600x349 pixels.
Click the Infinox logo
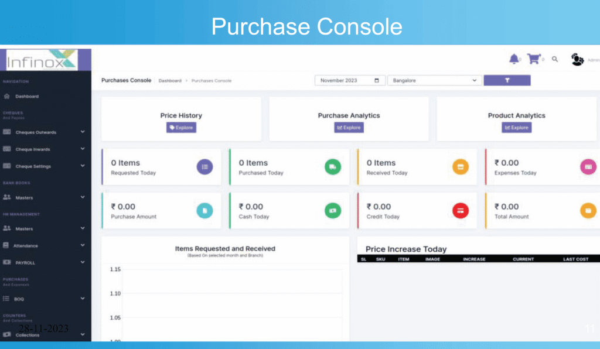[x=42, y=60]
